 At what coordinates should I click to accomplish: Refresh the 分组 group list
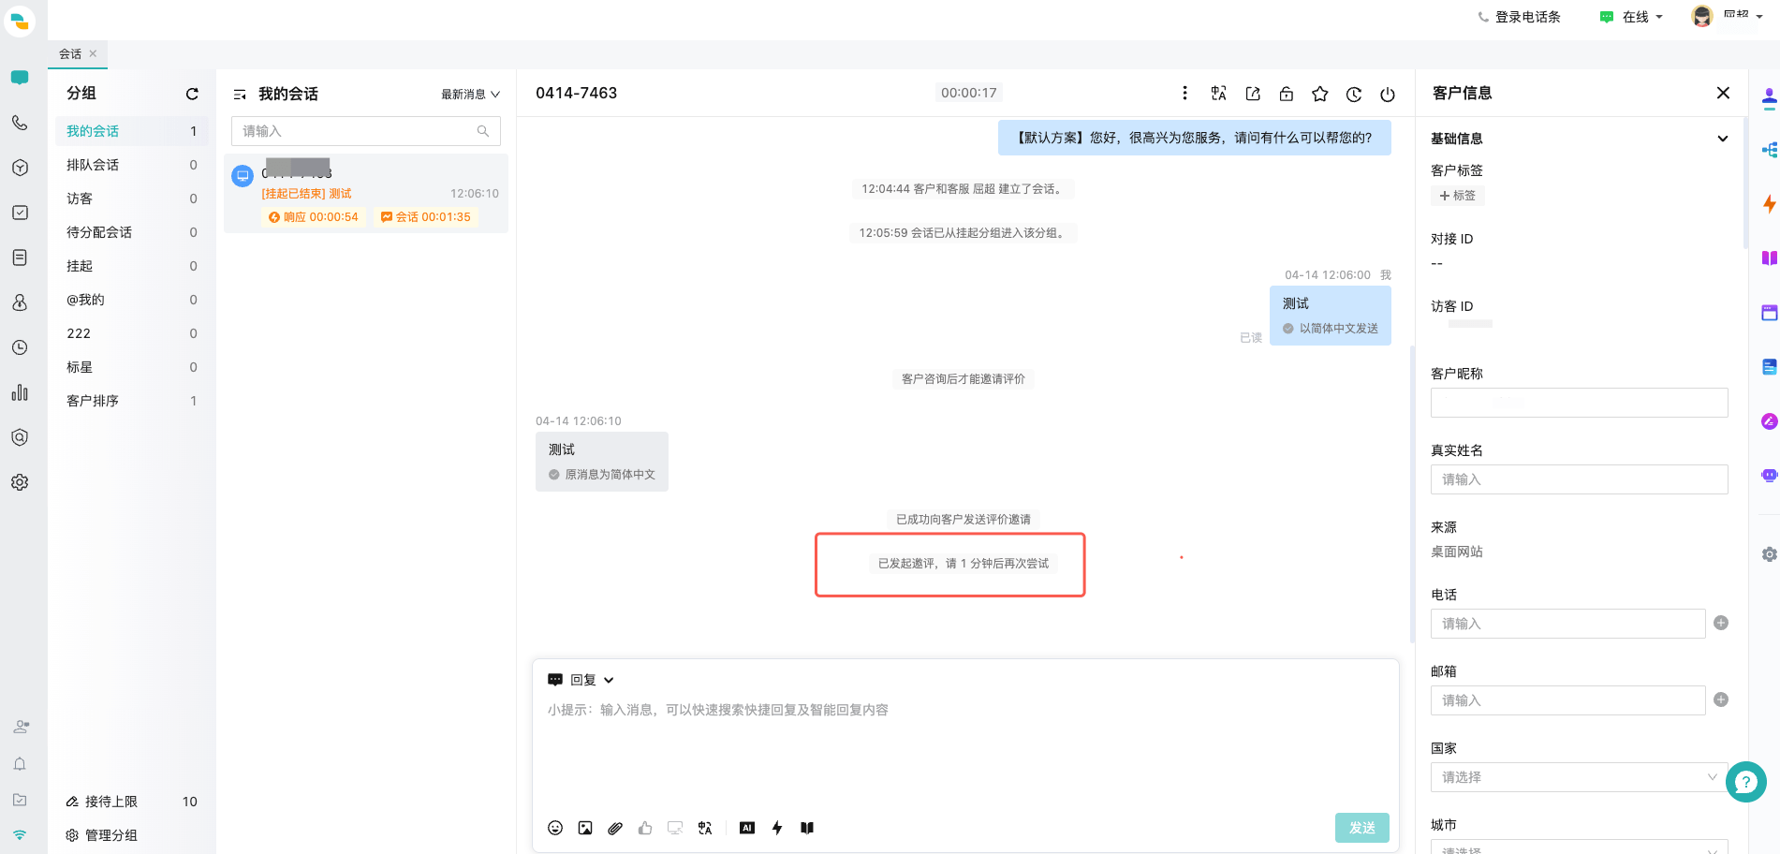(x=192, y=94)
